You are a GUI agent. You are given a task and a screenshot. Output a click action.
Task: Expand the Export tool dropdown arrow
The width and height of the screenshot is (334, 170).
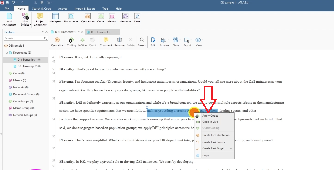[191, 40]
